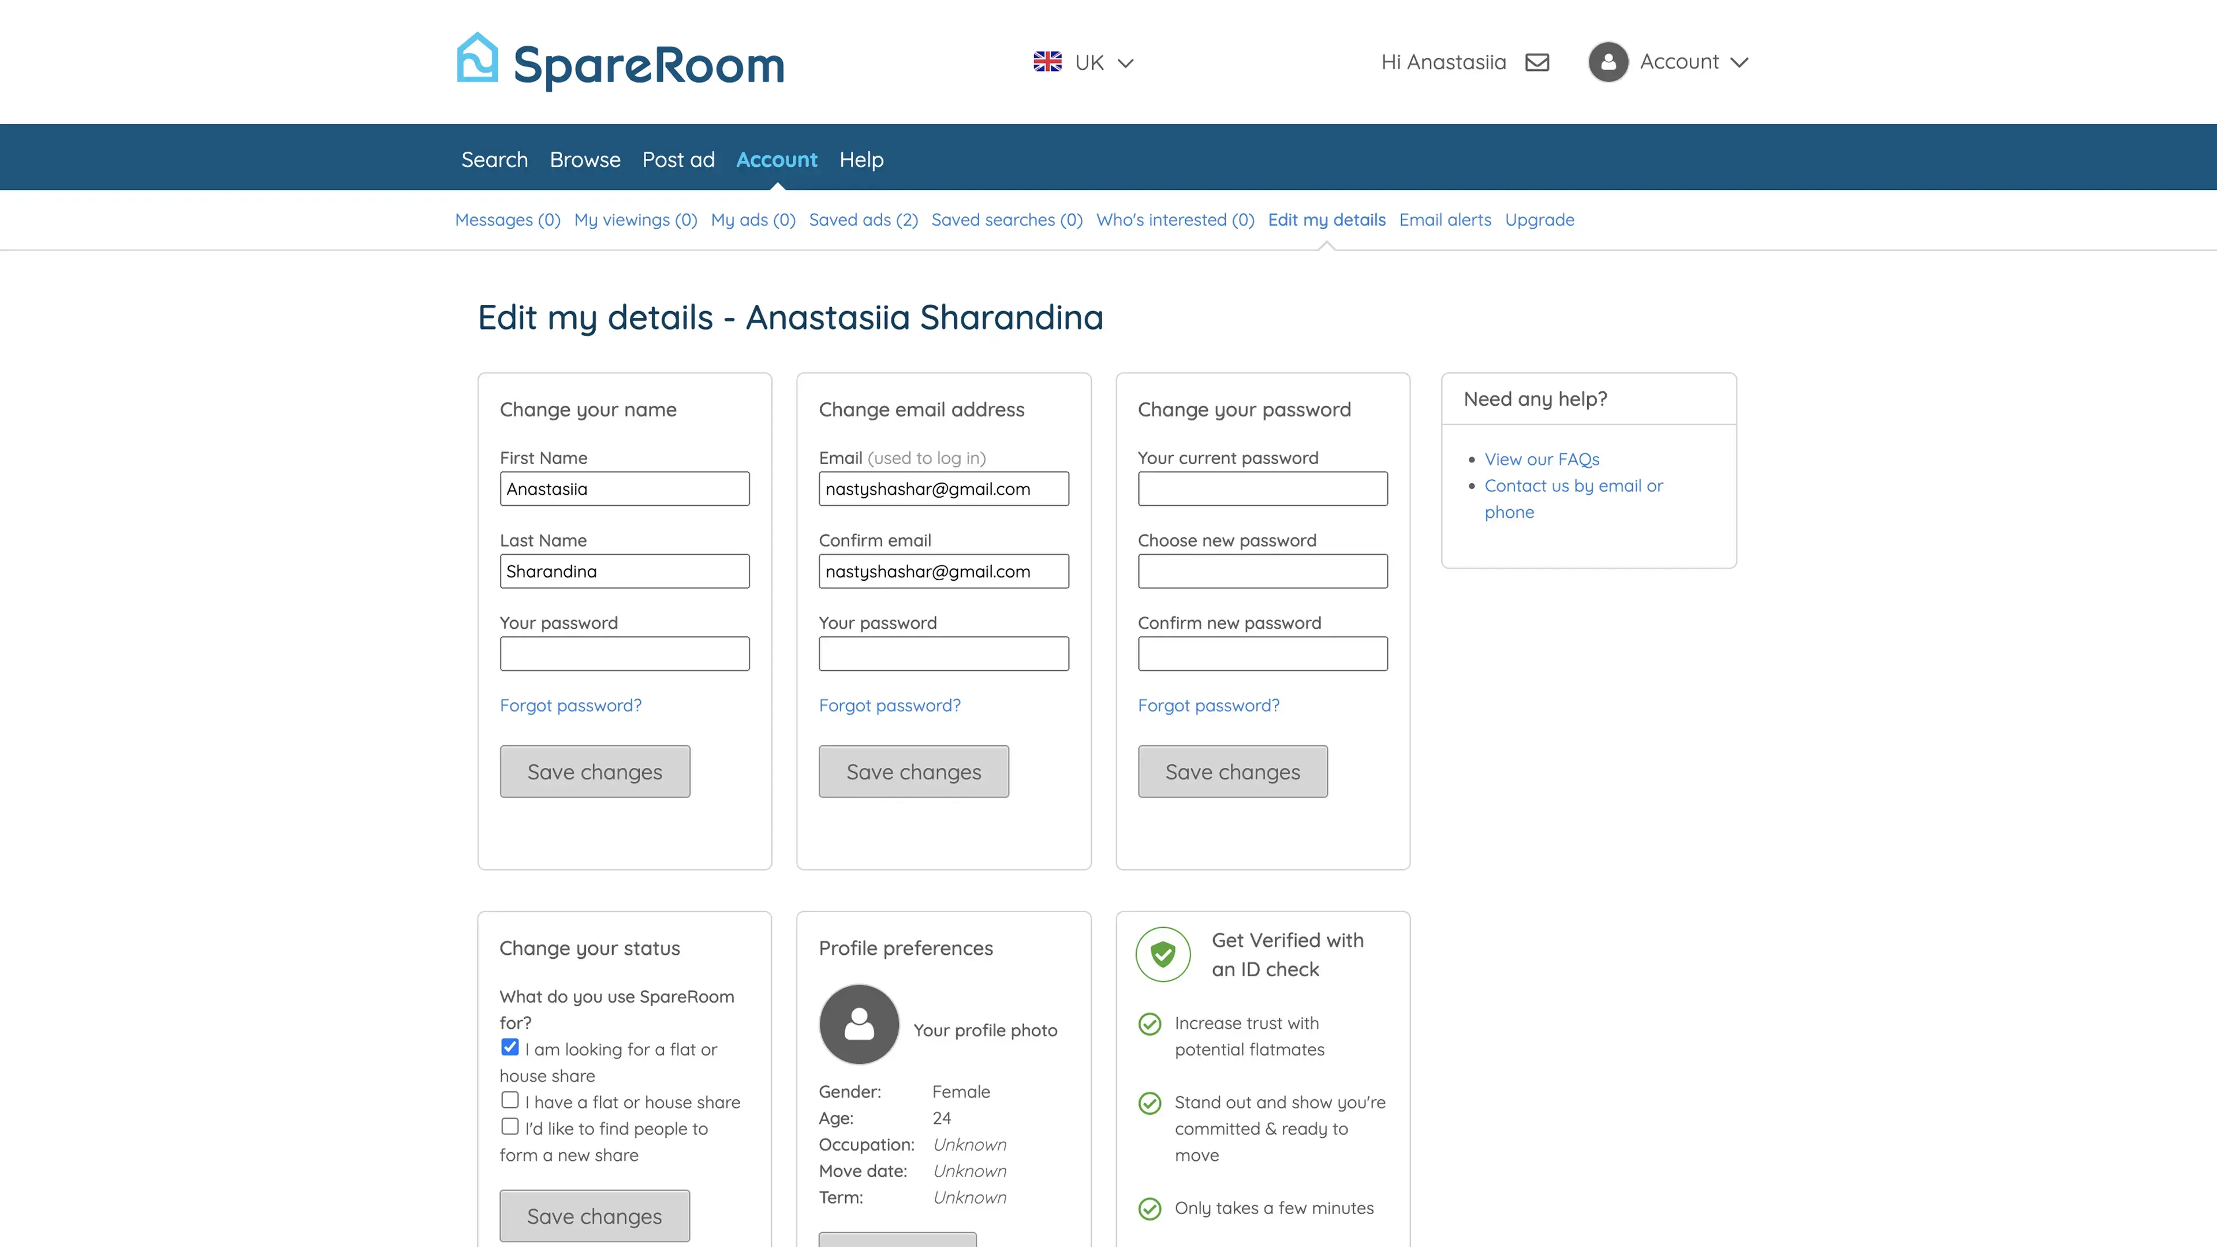Click the 'Your current password' input field
Image resolution: width=2217 pixels, height=1247 pixels.
1263,489
